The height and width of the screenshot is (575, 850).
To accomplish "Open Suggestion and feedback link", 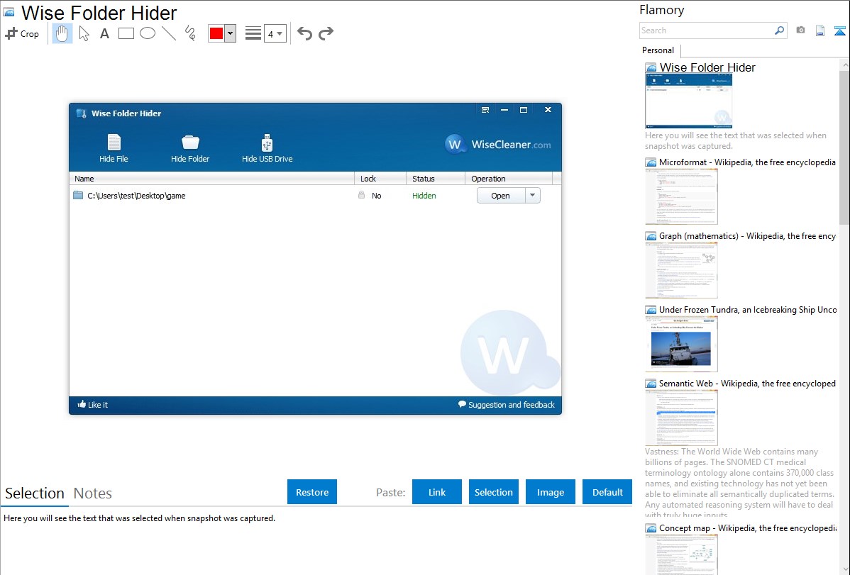I will coord(507,405).
